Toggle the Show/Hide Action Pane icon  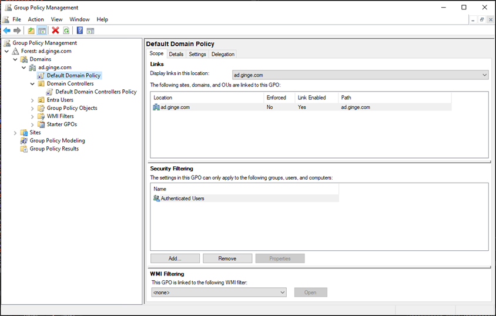click(x=91, y=31)
